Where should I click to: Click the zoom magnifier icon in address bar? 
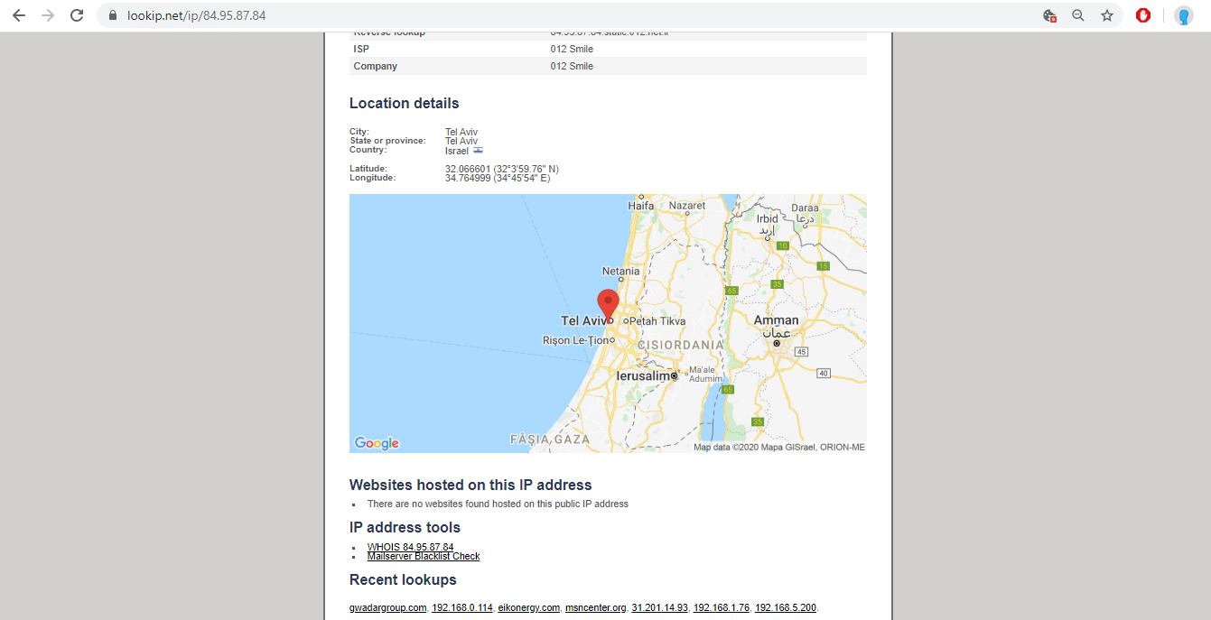click(1077, 15)
